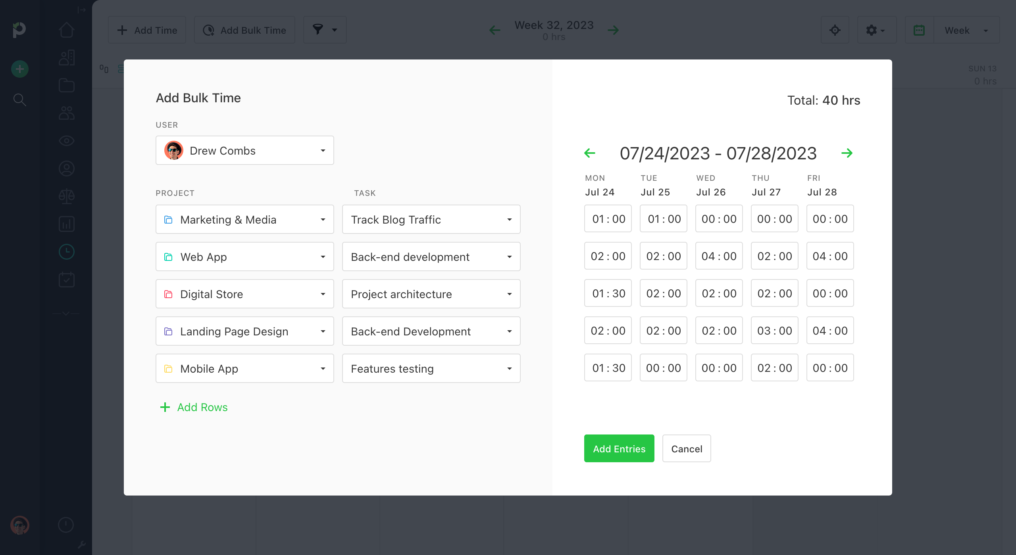Click the home icon in the sidebar
The height and width of the screenshot is (555, 1016).
point(67,29)
